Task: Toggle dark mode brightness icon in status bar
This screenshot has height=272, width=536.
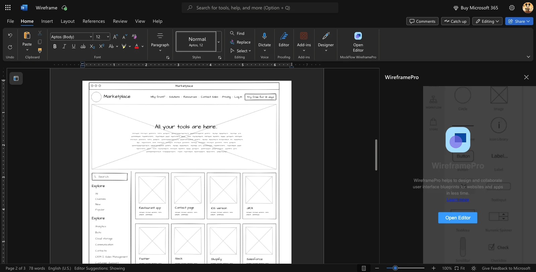Action: coord(474,268)
